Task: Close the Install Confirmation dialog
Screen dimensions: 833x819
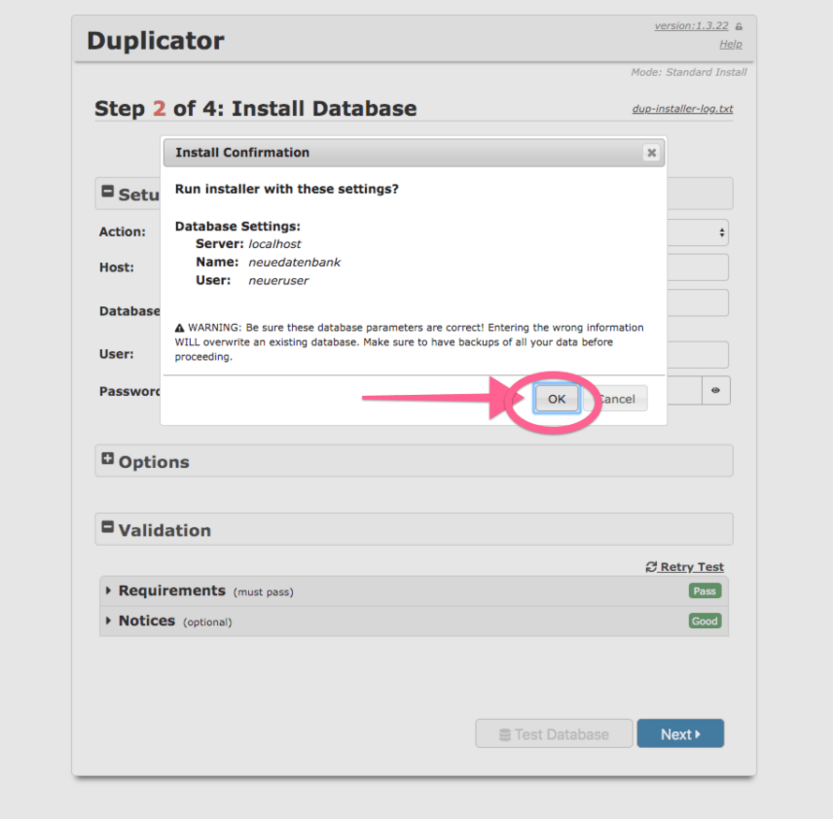Action: click(x=651, y=153)
